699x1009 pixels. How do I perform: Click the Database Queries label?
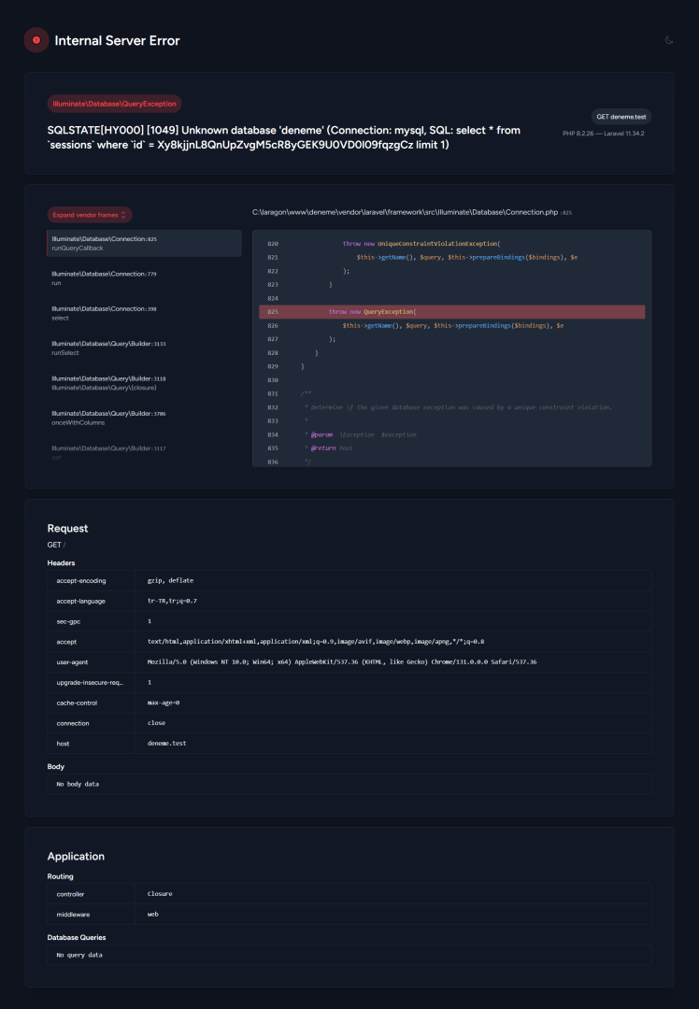(77, 938)
